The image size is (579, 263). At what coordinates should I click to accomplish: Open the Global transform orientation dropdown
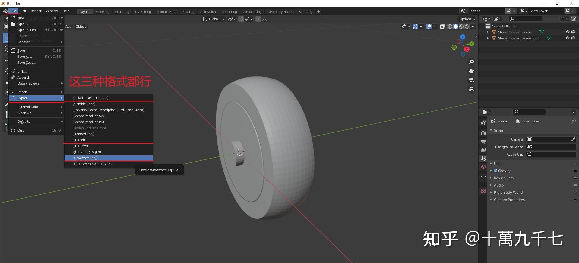(x=214, y=19)
